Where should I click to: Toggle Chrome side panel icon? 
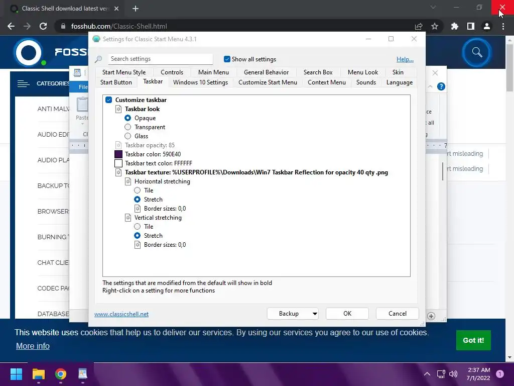click(471, 26)
